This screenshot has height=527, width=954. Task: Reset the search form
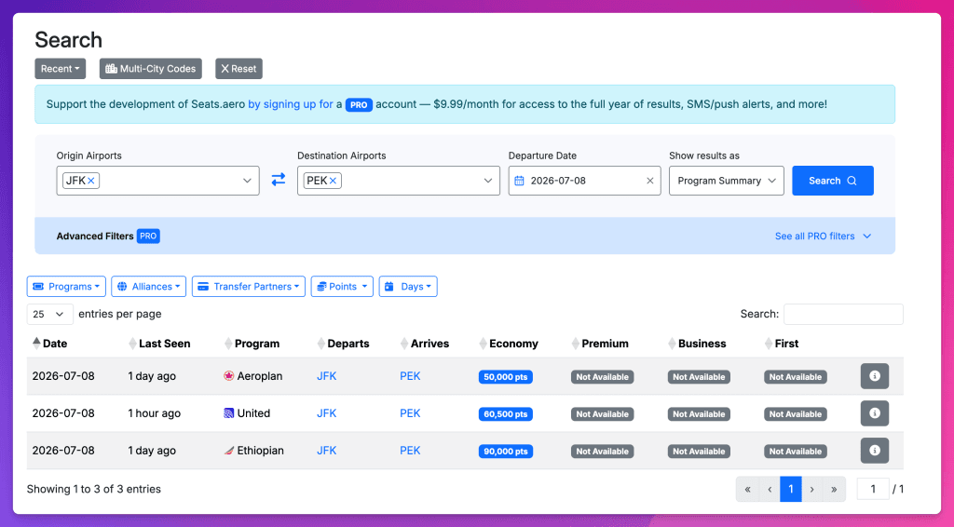(x=238, y=69)
